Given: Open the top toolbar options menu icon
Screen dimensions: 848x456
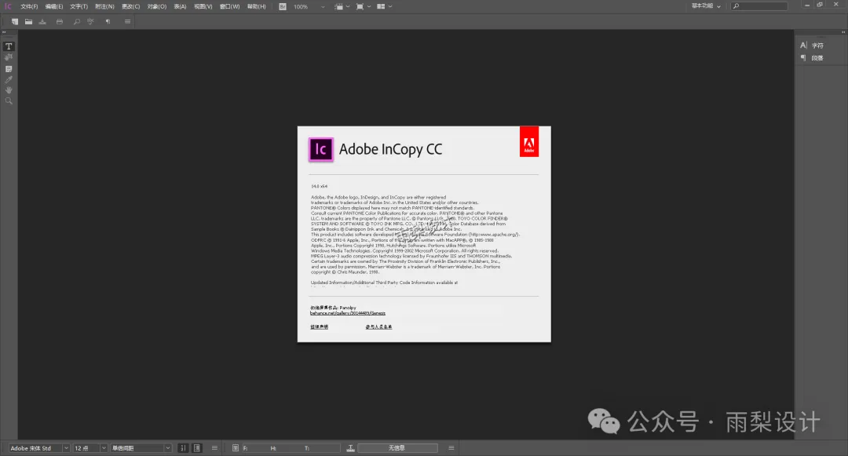Looking at the screenshot, I should pyautogui.click(x=128, y=22).
